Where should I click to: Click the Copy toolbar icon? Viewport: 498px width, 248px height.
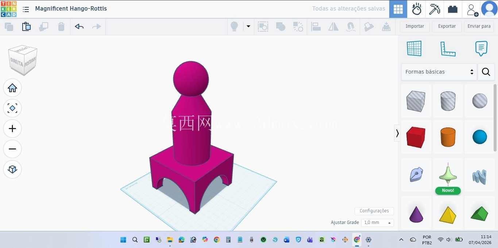pyautogui.click(x=9, y=27)
